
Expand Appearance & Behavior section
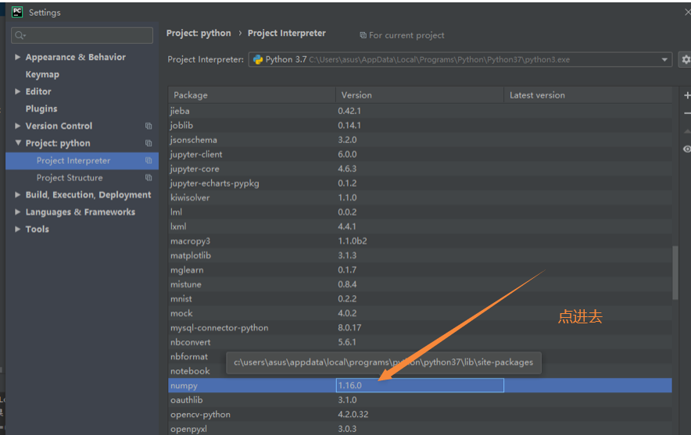tap(18, 57)
